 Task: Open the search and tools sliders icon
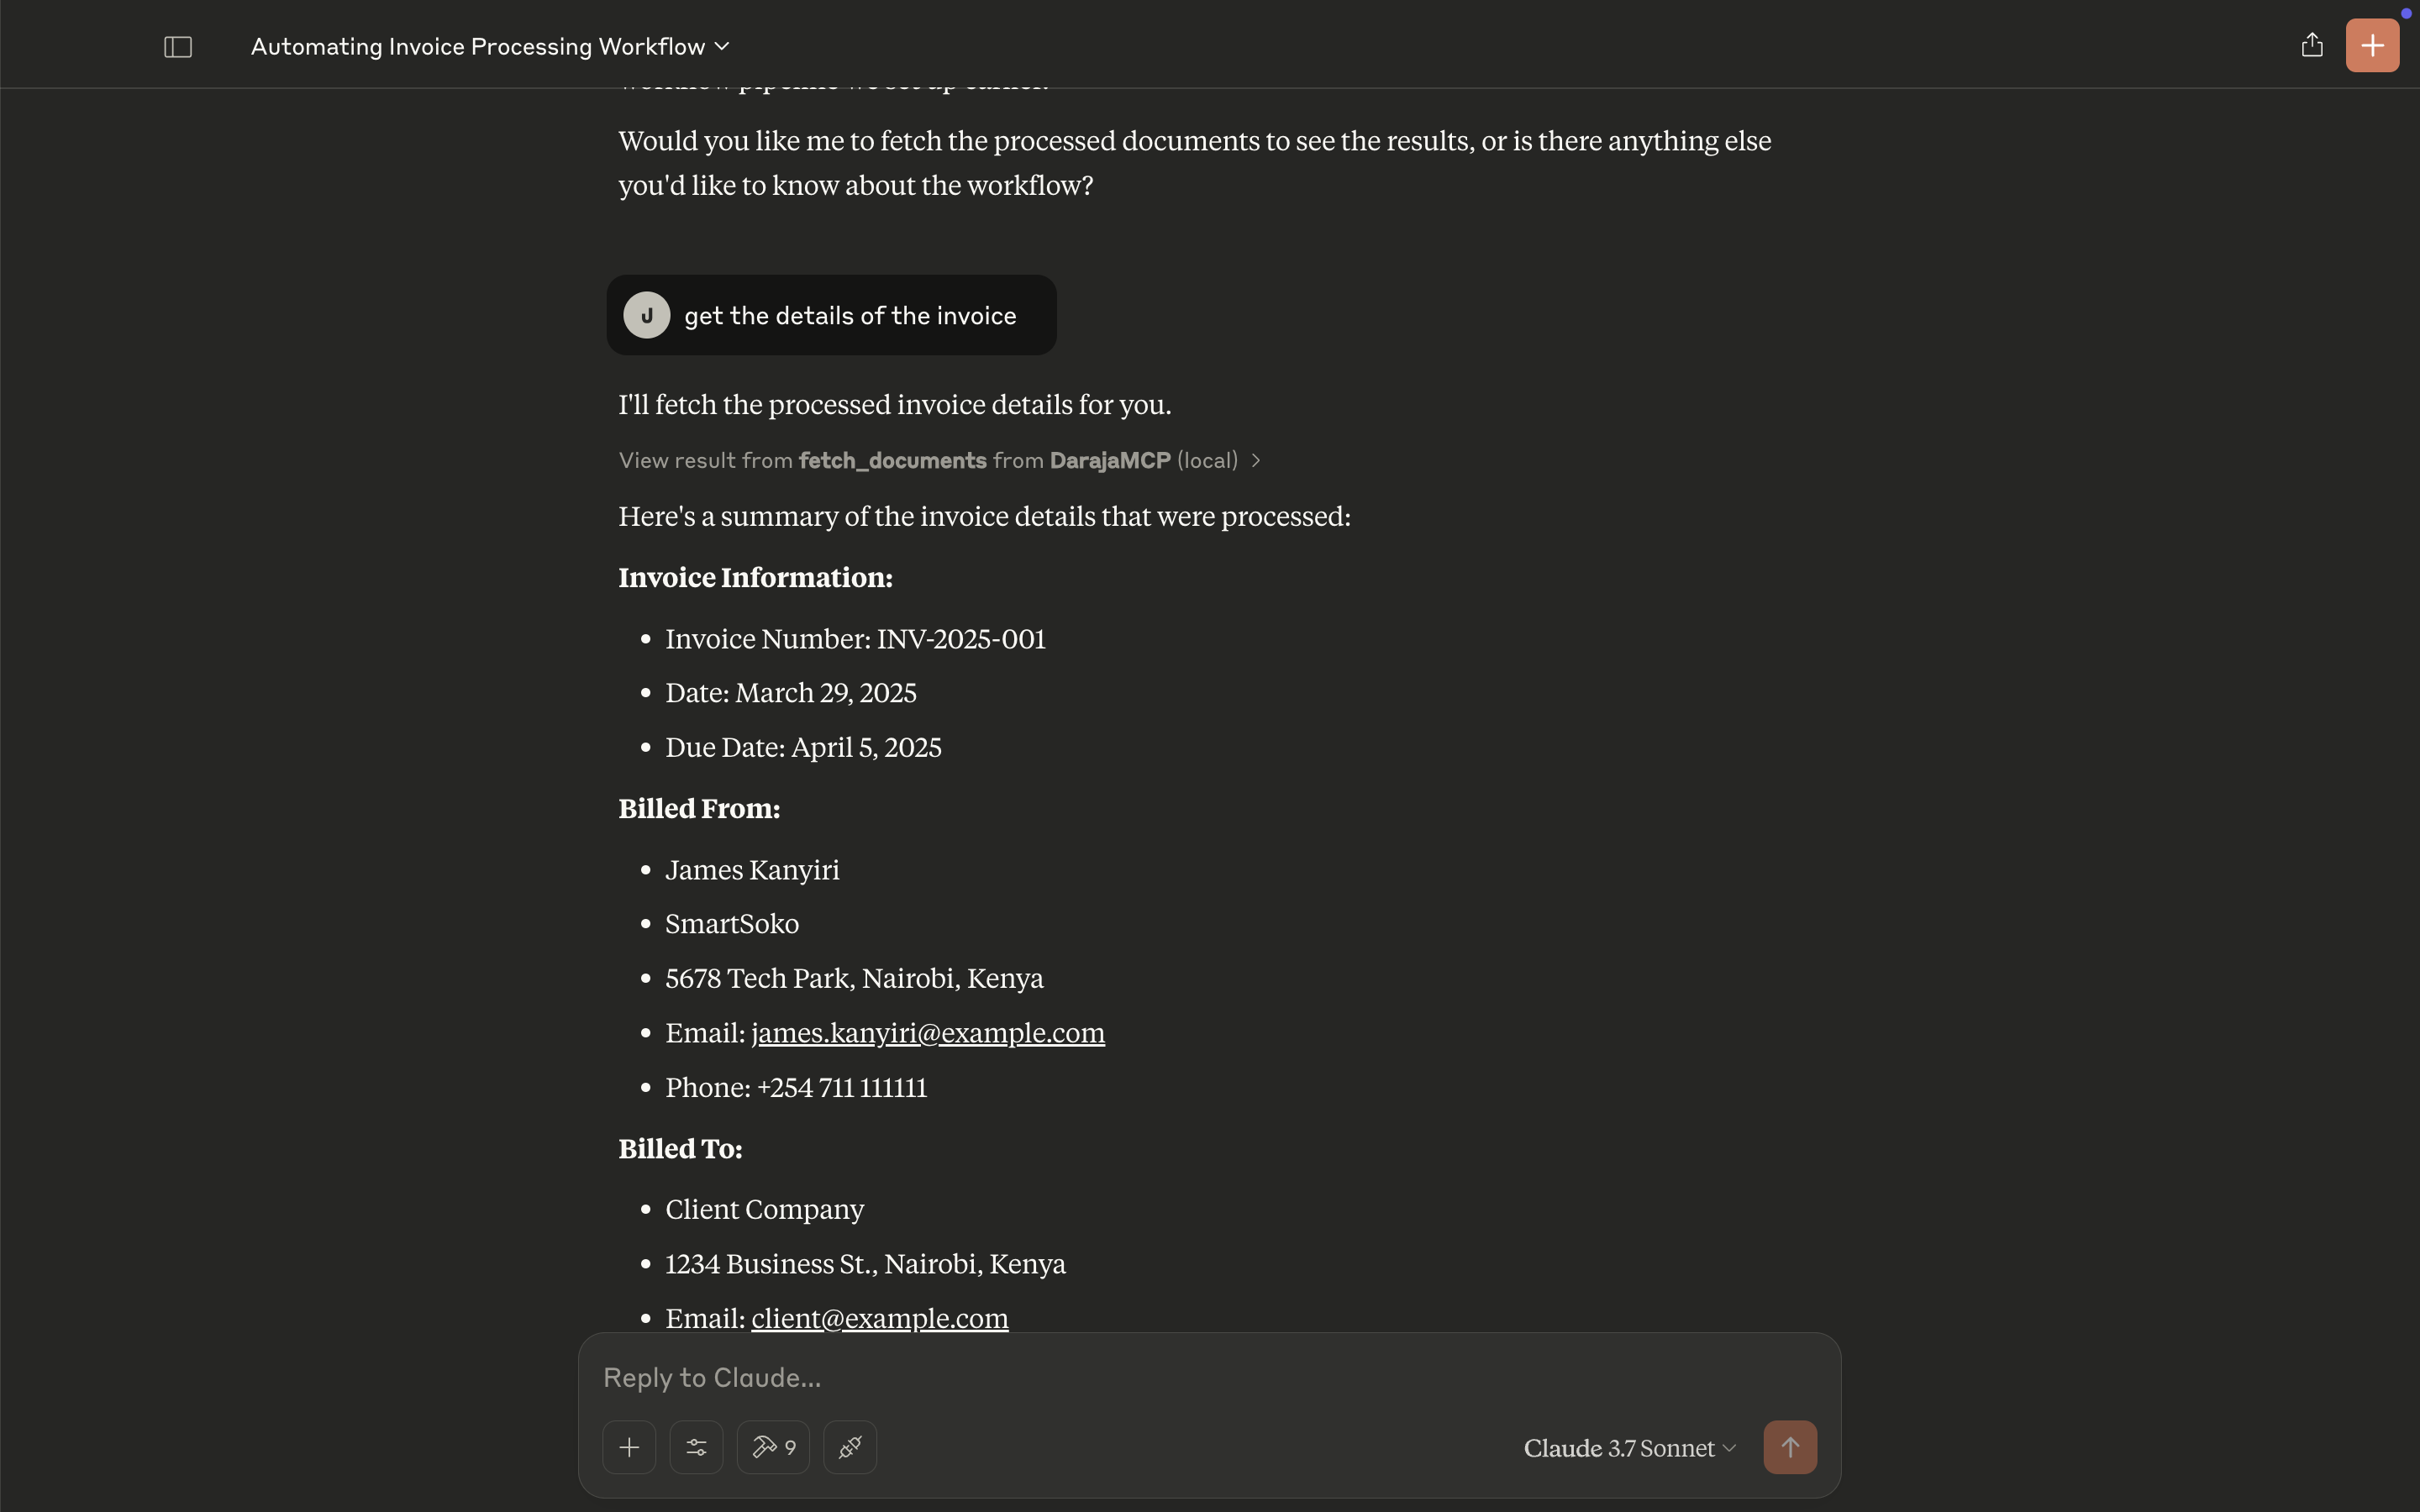696,1447
